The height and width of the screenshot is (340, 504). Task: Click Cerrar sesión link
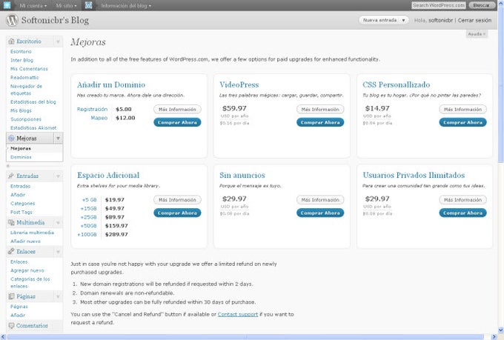click(x=474, y=20)
